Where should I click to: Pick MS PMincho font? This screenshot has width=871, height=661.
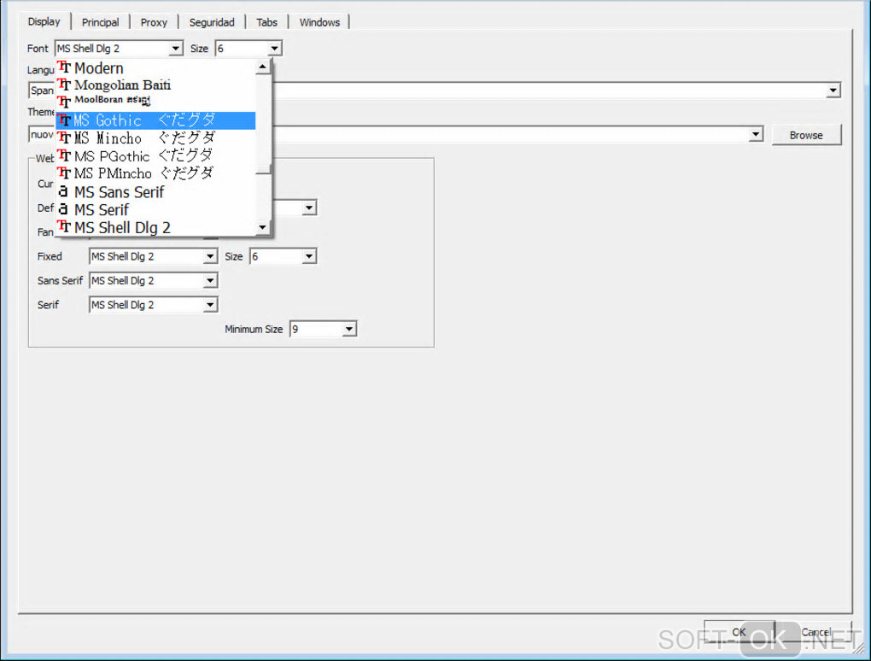point(155,173)
